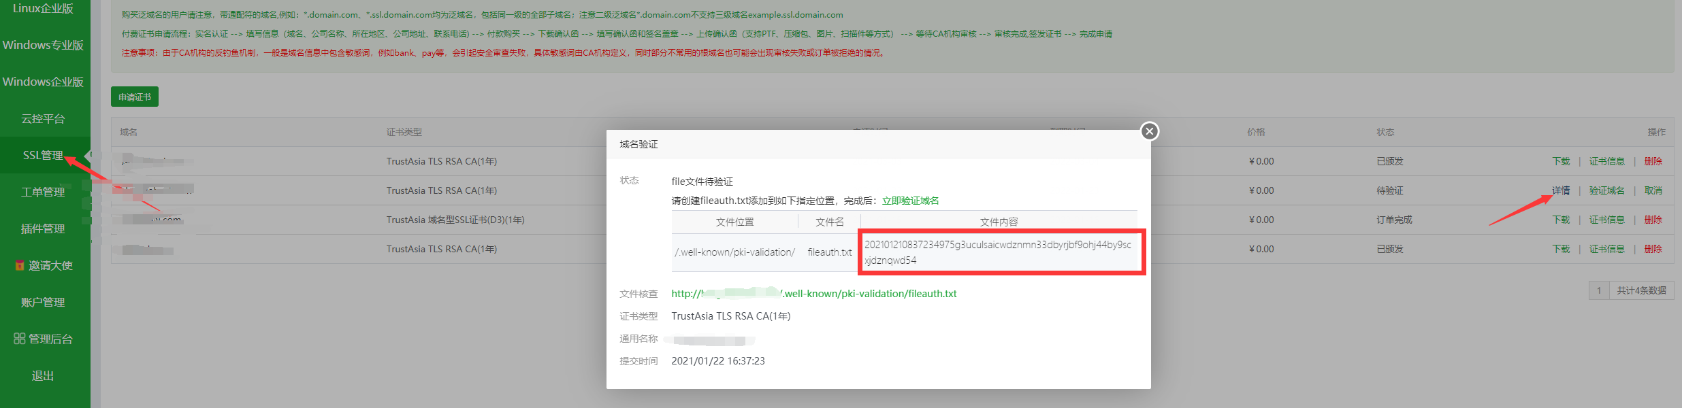Click submission time 2021/01/22 16:37:23

(718, 361)
